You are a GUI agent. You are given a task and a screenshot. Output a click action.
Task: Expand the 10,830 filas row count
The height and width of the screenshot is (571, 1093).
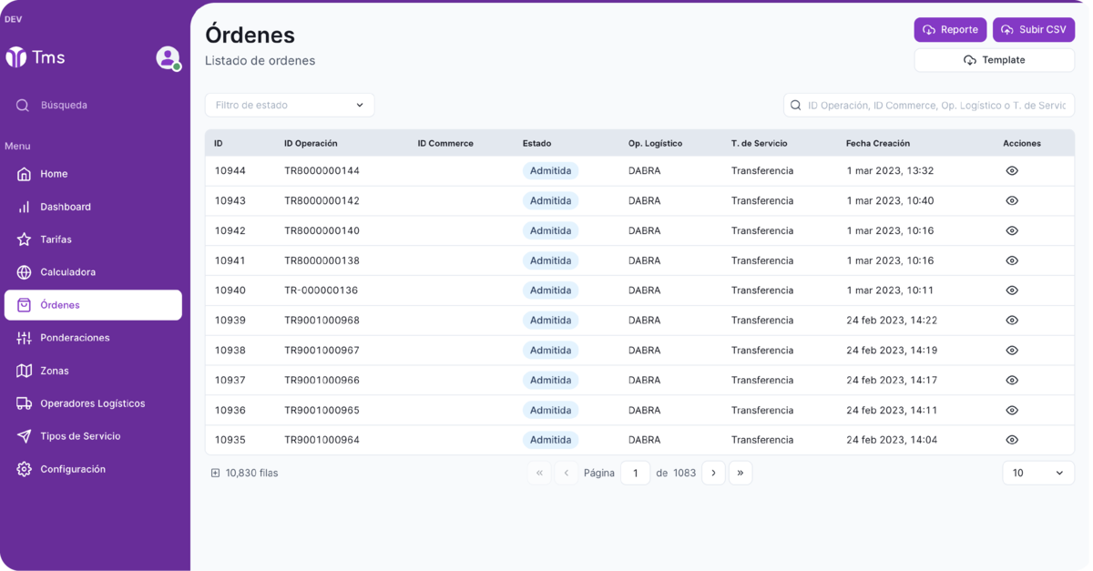tap(216, 474)
